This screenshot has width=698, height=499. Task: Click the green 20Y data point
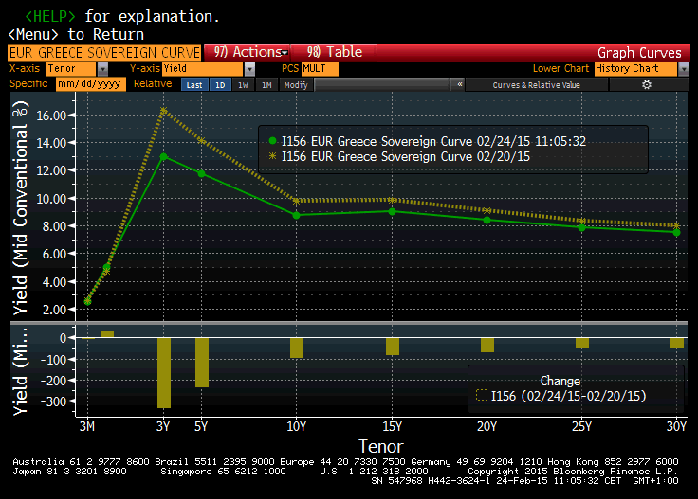tap(487, 221)
